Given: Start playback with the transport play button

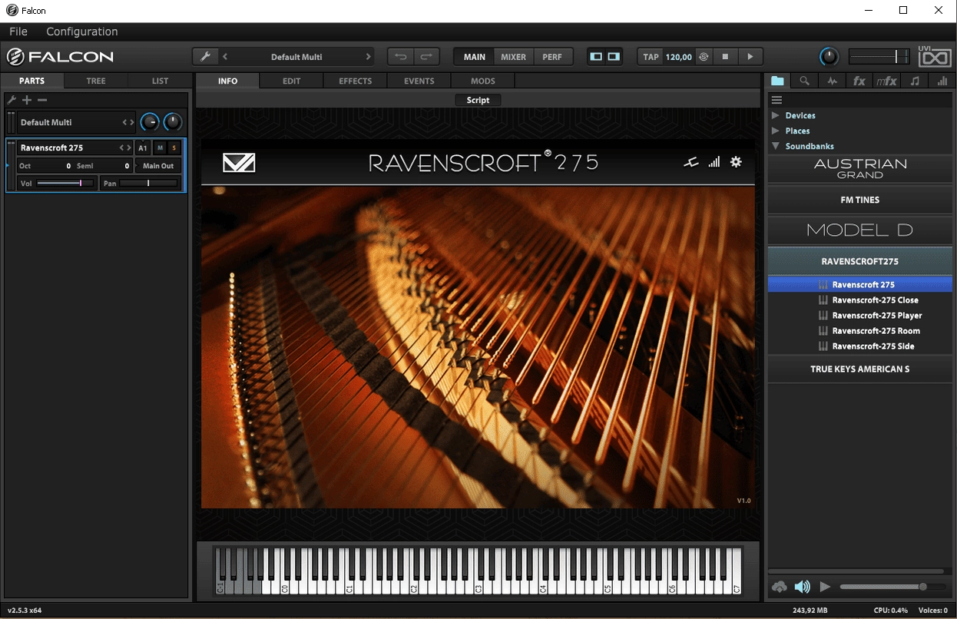Looking at the screenshot, I should 750,57.
